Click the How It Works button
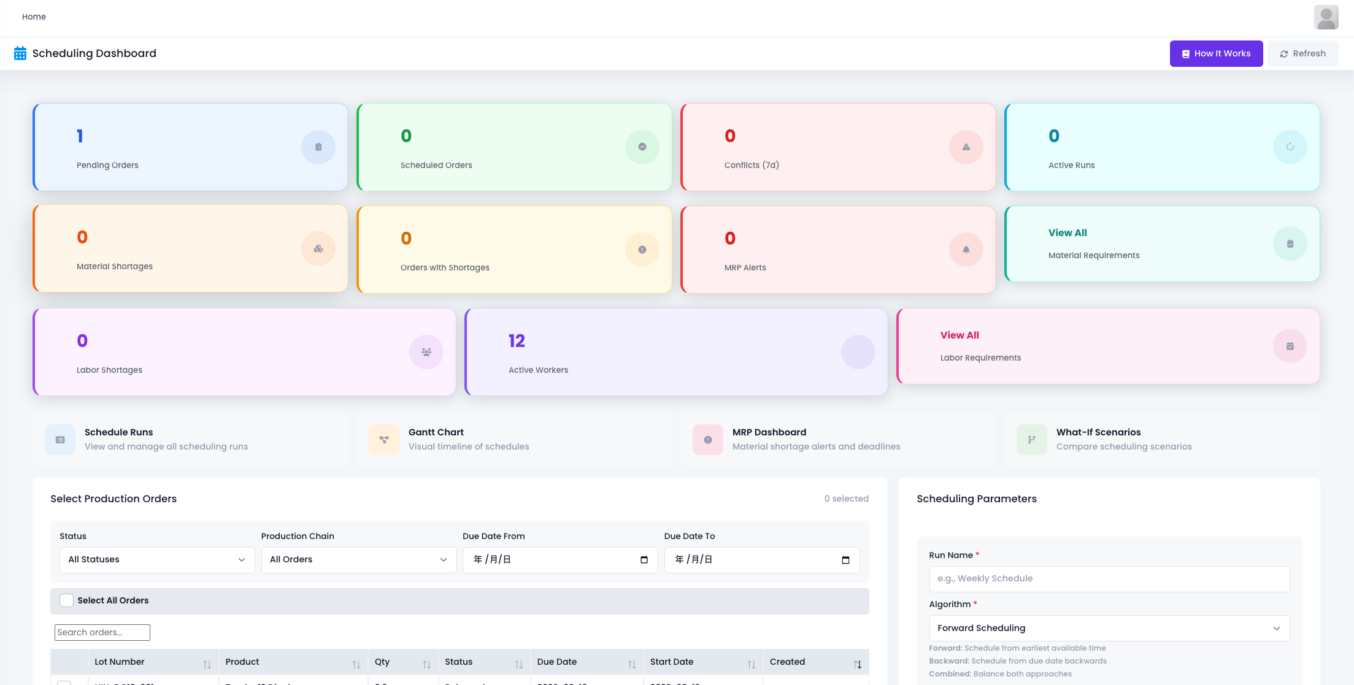This screenshot has height=685, width=1354. [x=1215, y=54]
